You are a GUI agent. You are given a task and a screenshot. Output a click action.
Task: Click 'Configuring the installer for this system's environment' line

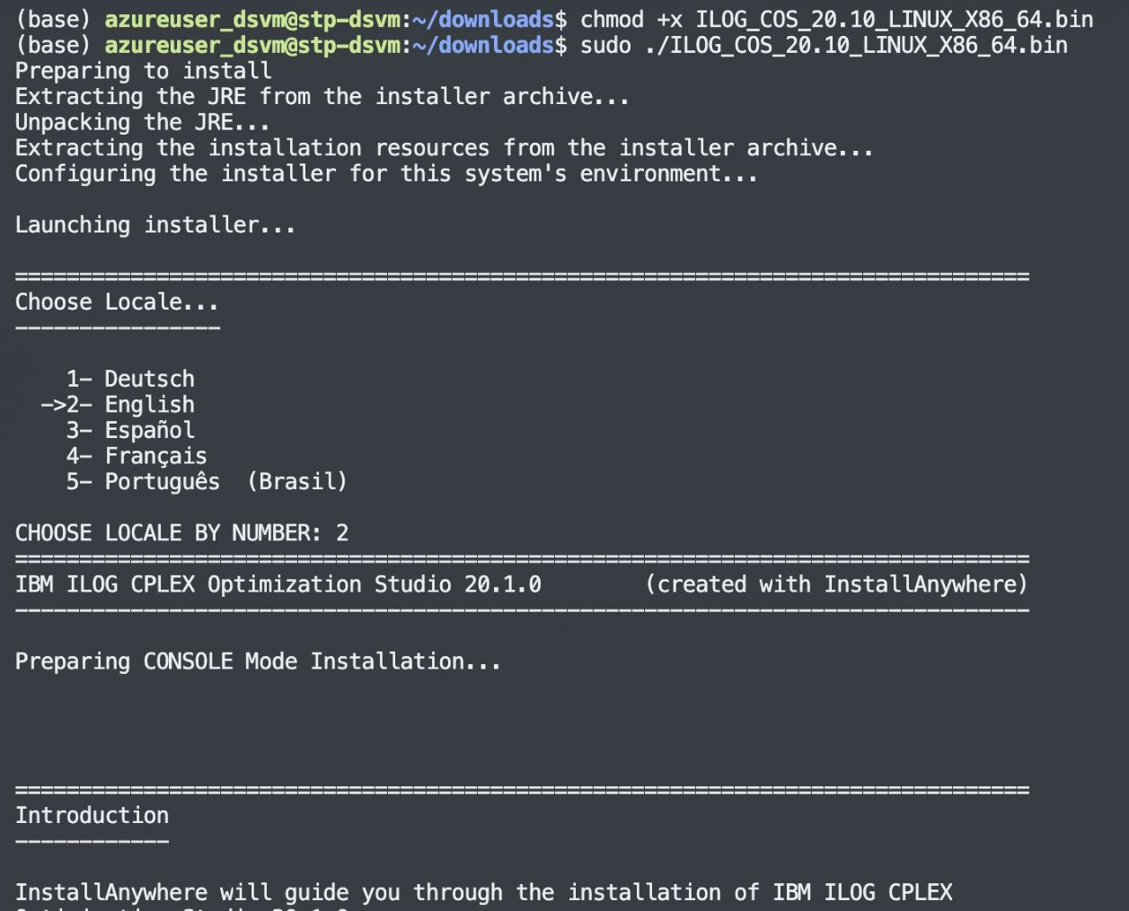pyautogui.click(x=386, y=173)
